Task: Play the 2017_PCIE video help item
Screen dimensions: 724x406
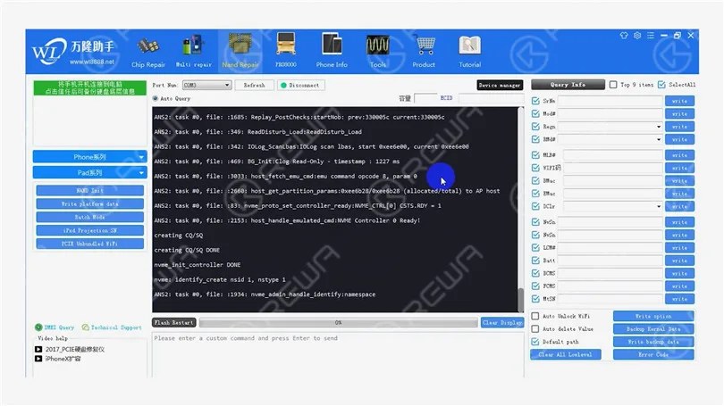Action: click(71, 349)
